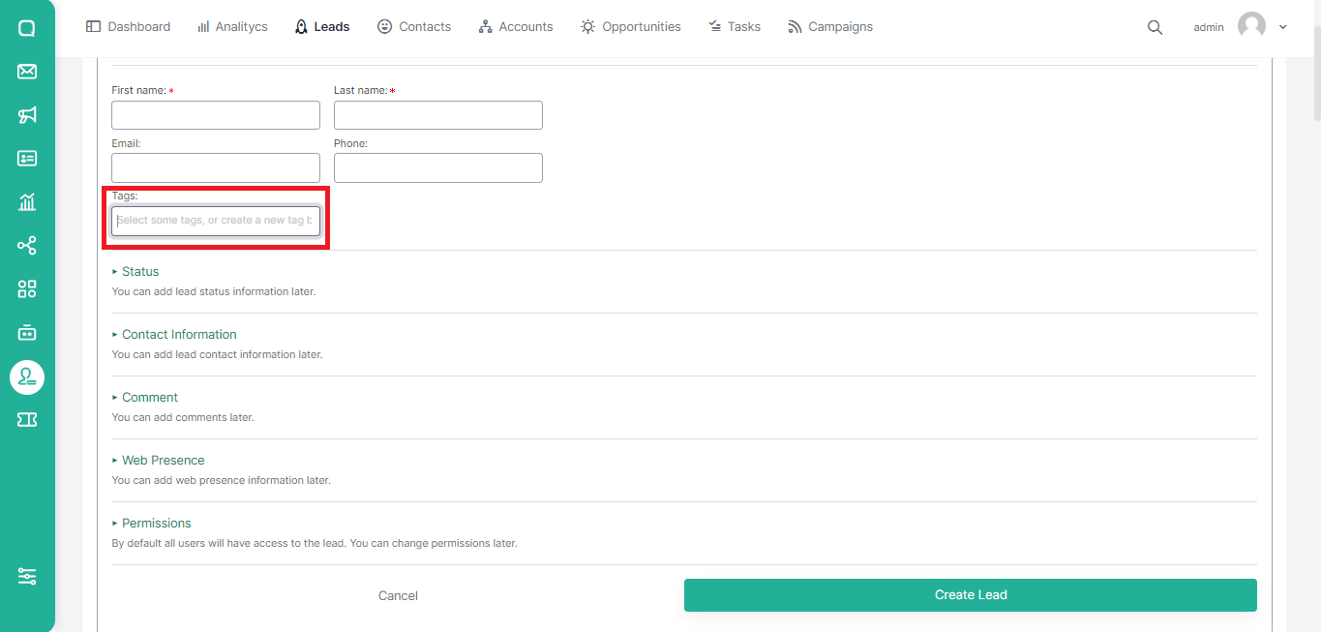Click the ticket icon in sidebar

click(x=27, y=419)
